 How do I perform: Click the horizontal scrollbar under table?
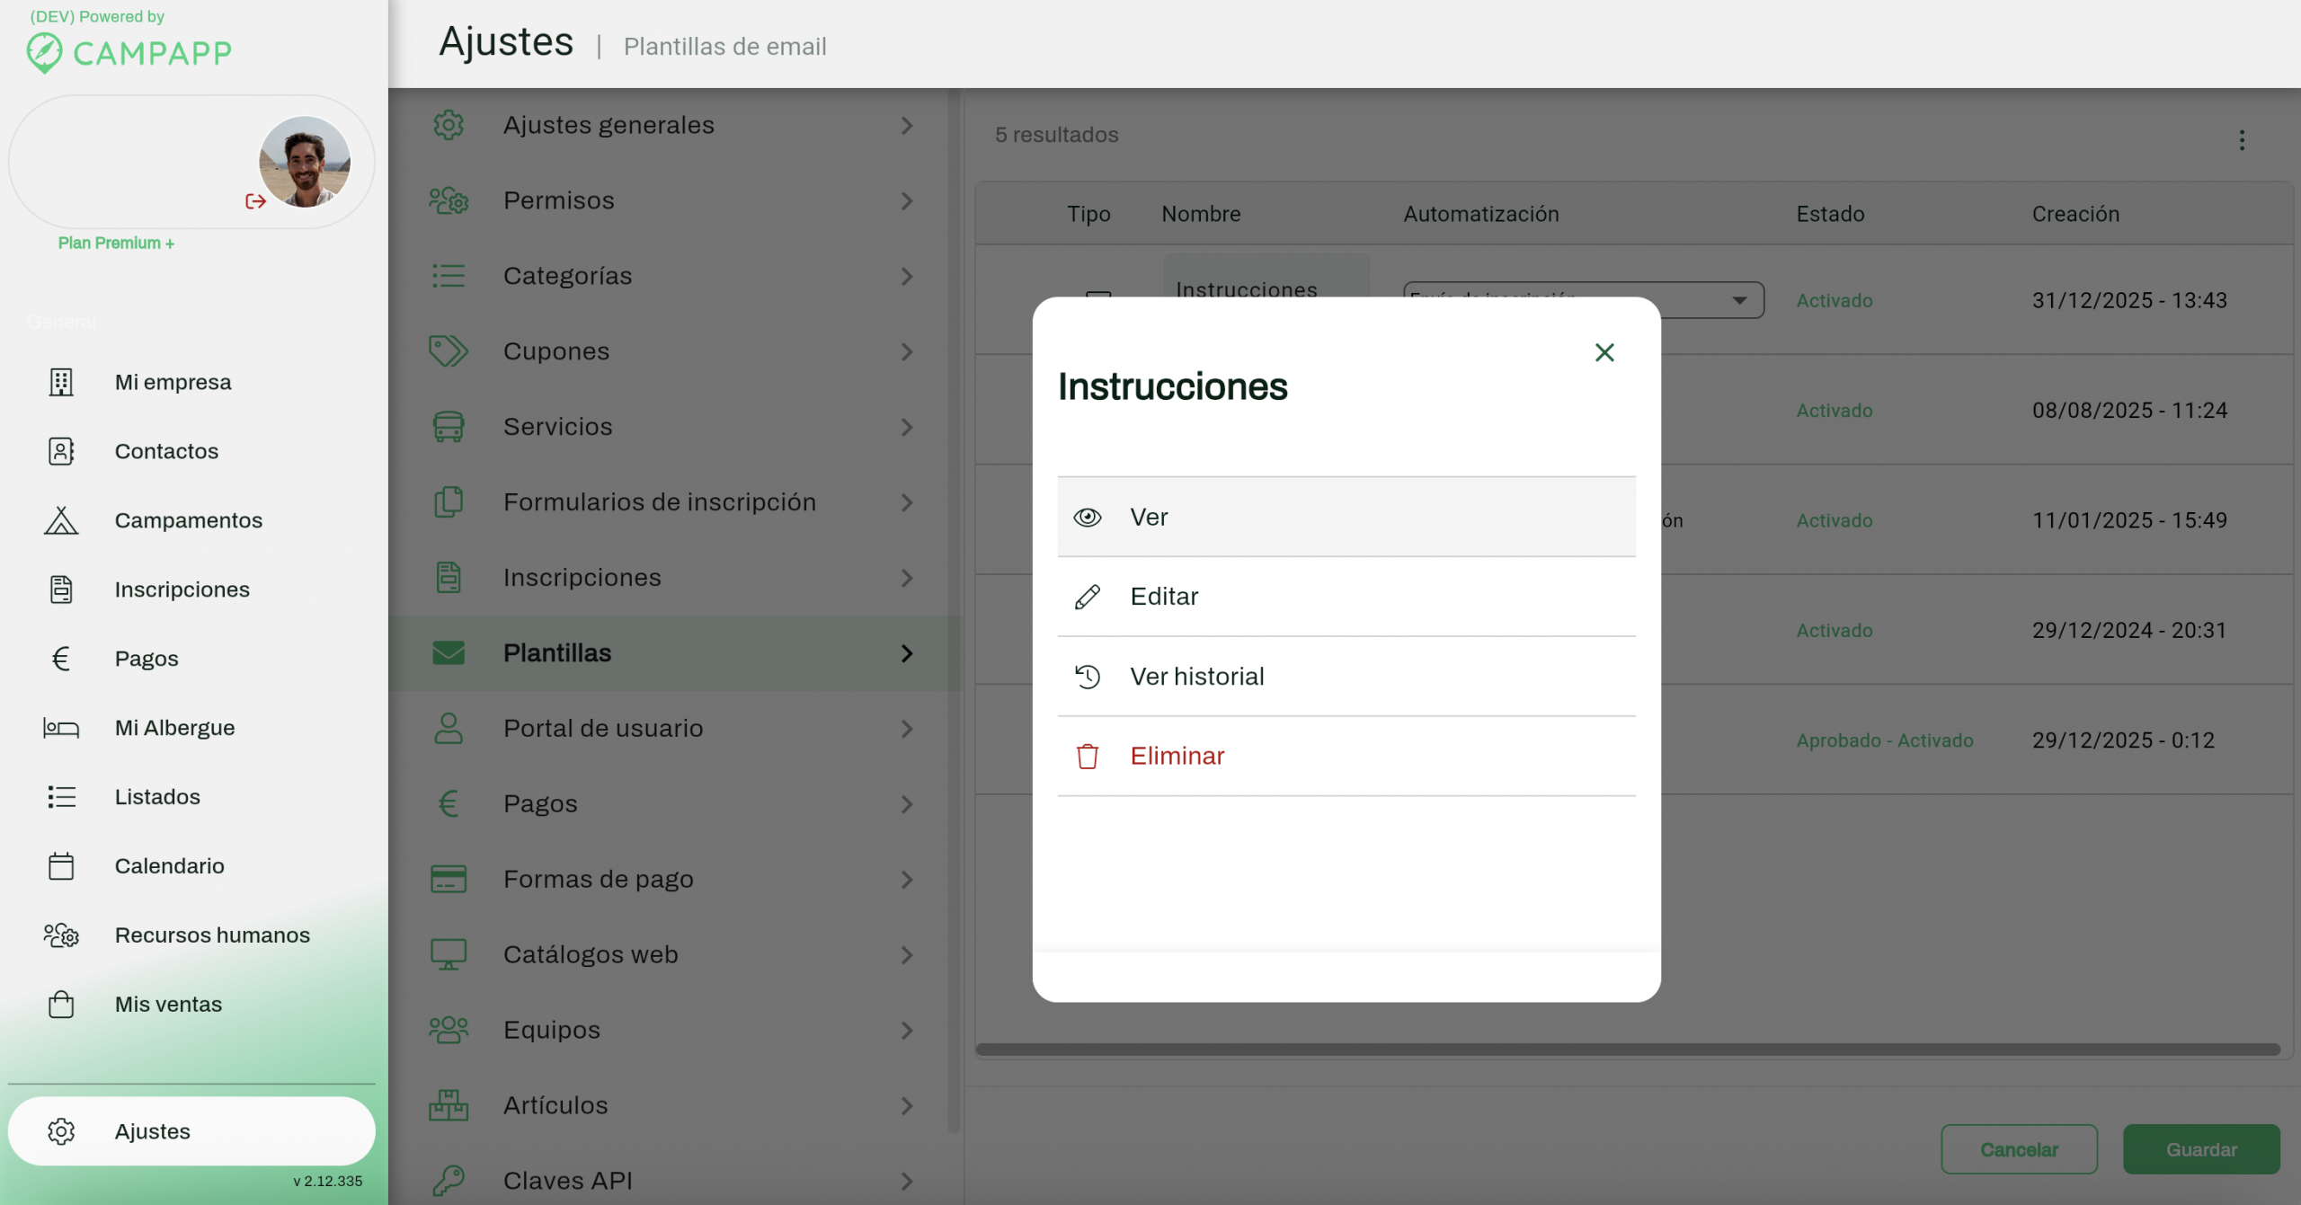click(1627, 1049)
